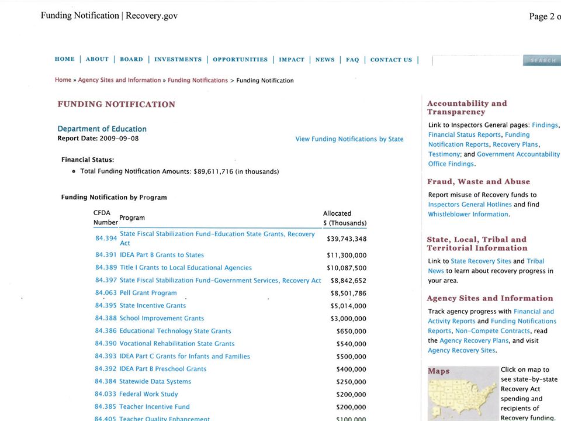561x421 pixels.
Task: Open the Inspectors General Findings link
Action: pyautogui.click(x=545, y=125)
